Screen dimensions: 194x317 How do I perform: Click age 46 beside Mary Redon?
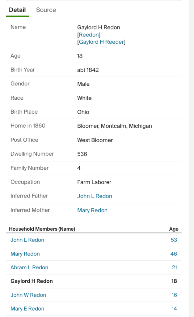click(174, 254)
